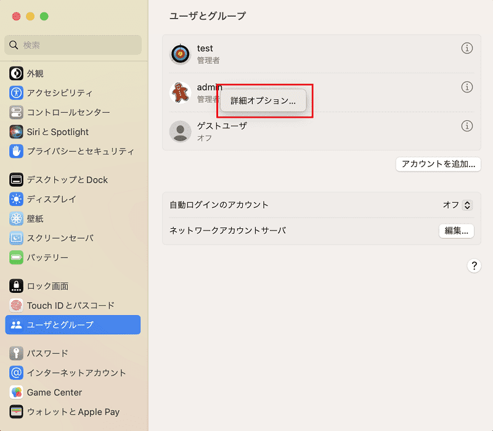Select パスワード label in sidebar

point(47,353)
